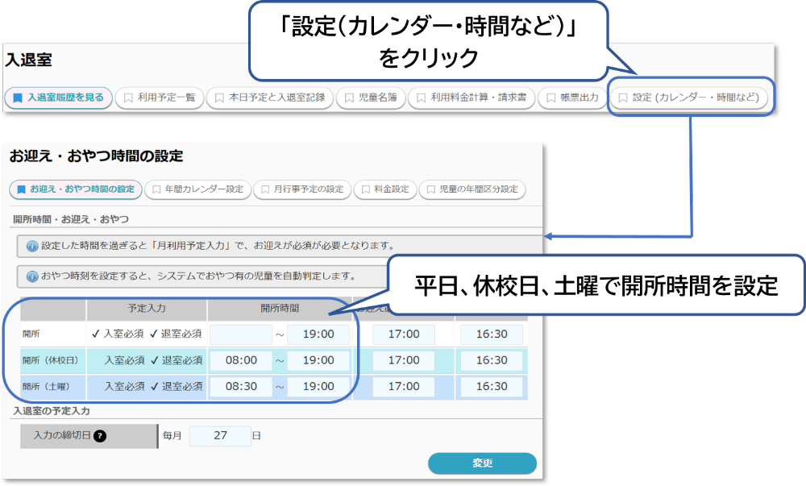Open the 本日予定と入退室記録 tab
Viewport: 806px width, 486px height.
coord(269,98)
